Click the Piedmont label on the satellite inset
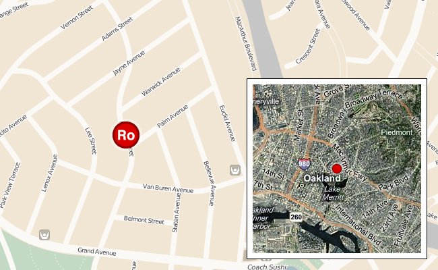The image size is (438, 270). [x=397, y=132]
